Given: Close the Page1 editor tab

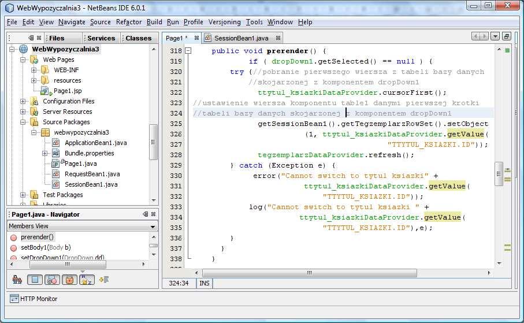Looking at the screenshot, I should point(196,38).
